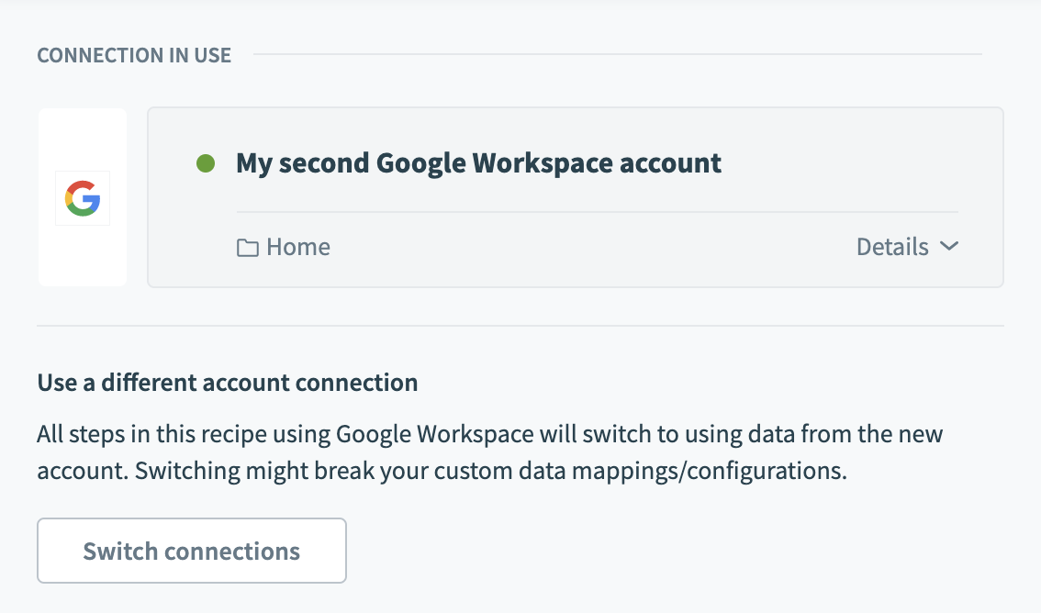This screenshot has height=613, width=1041.
Task: Click the Switch connections button
Action: tap(191, 551)
